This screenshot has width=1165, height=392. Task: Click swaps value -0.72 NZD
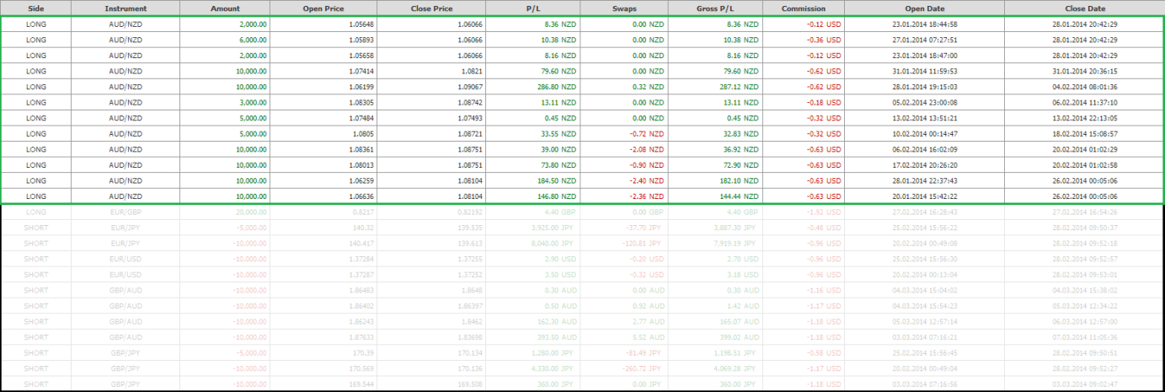(x=624, y=134)
